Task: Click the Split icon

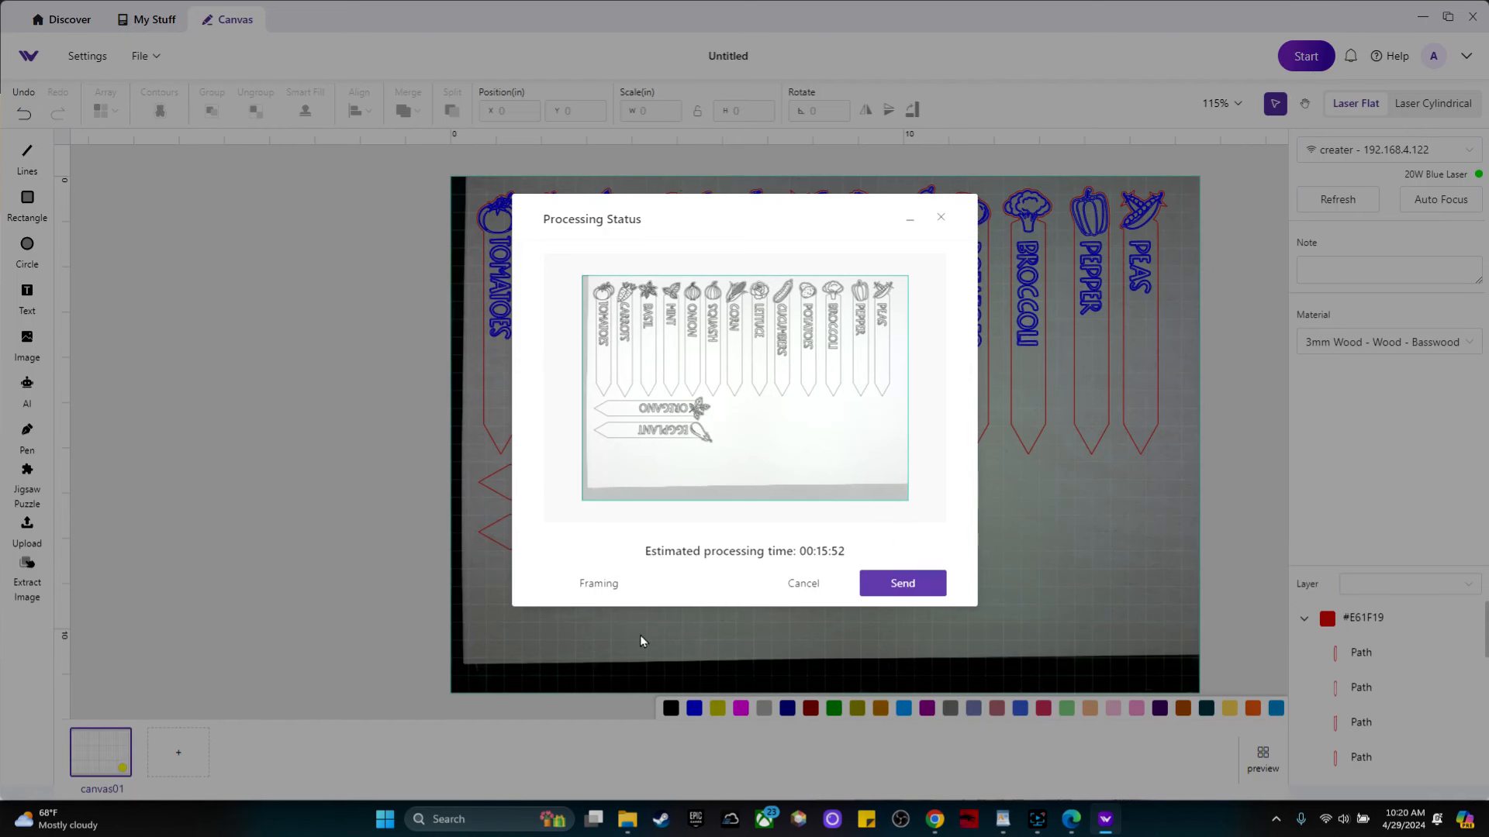Action: (x=452, y=111)
